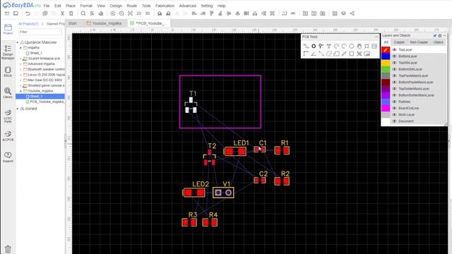Select the Circle tool in PCB Tools
The height and width of the screenshot is (254, 452).
pyautogui.click(x=352, y=46)
